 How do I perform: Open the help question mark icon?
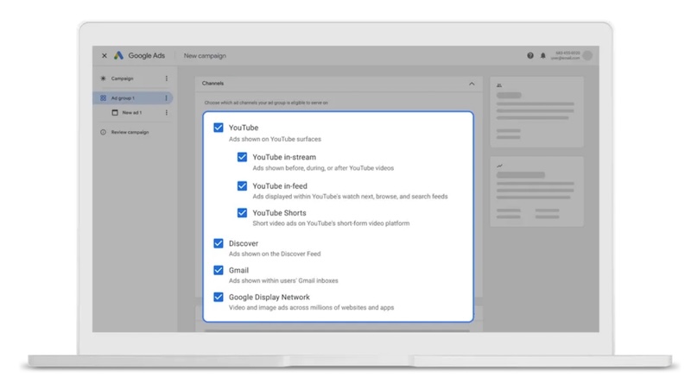[x=530, y=55]
